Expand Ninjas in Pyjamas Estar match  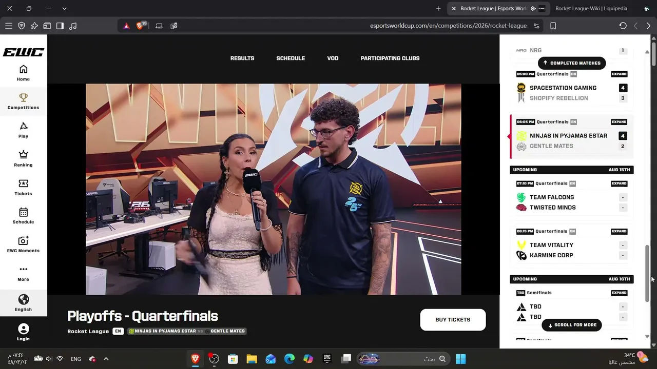tap(619, 122)
